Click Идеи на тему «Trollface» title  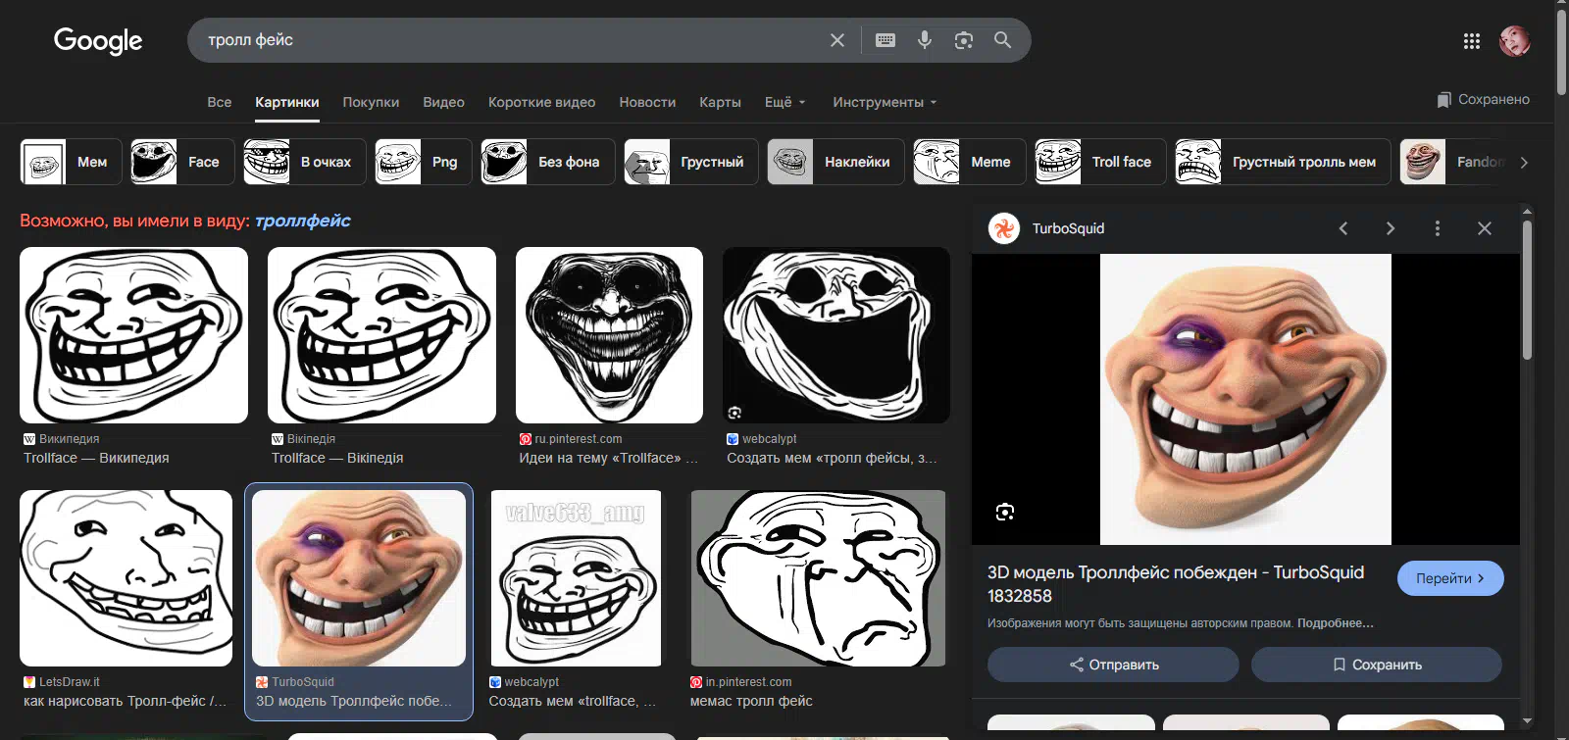click(x=609, y=458)
